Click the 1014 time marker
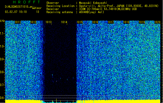 coord(64,22)
